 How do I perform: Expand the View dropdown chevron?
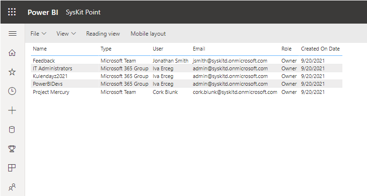[73, 34]
